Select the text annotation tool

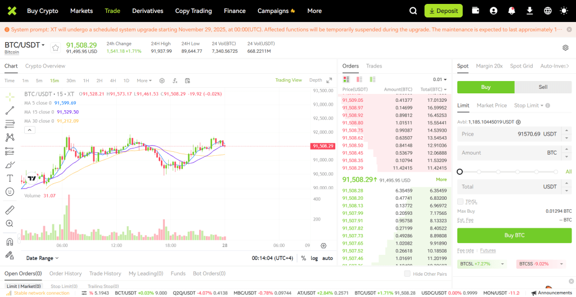coord(10,178)
